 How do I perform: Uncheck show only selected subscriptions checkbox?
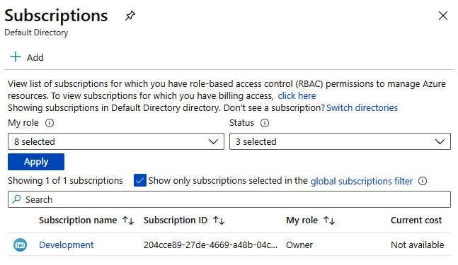coord(140,180)
